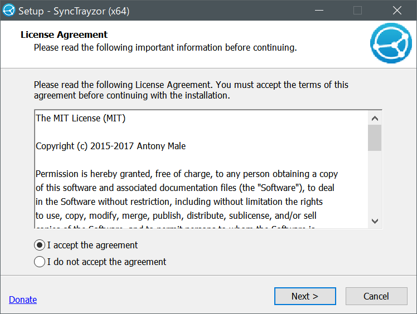417x314 pixels.
Task: Select "I accept the agreement"
Action: (40, 245)
